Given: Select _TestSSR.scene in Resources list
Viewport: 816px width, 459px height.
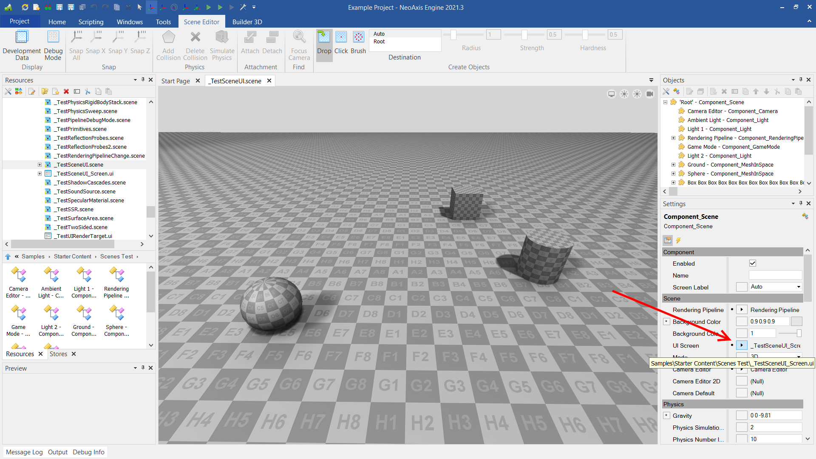Looking at the screenshot, I should [75, 209].
